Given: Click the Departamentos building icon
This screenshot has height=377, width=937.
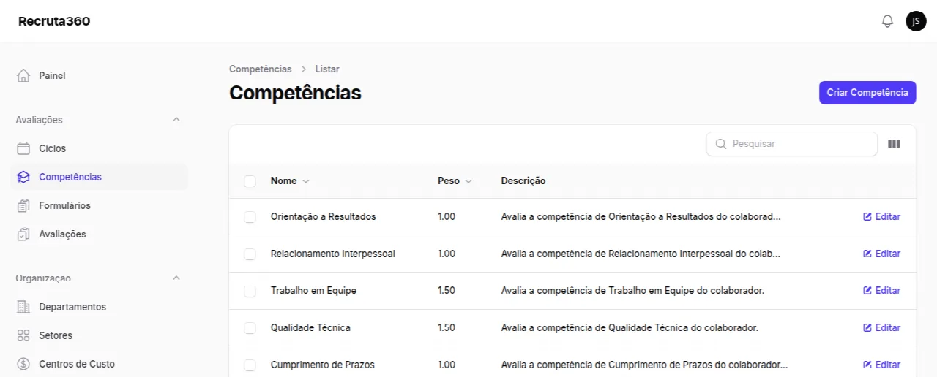Looking at the screenshot, I should click(23, 307).
